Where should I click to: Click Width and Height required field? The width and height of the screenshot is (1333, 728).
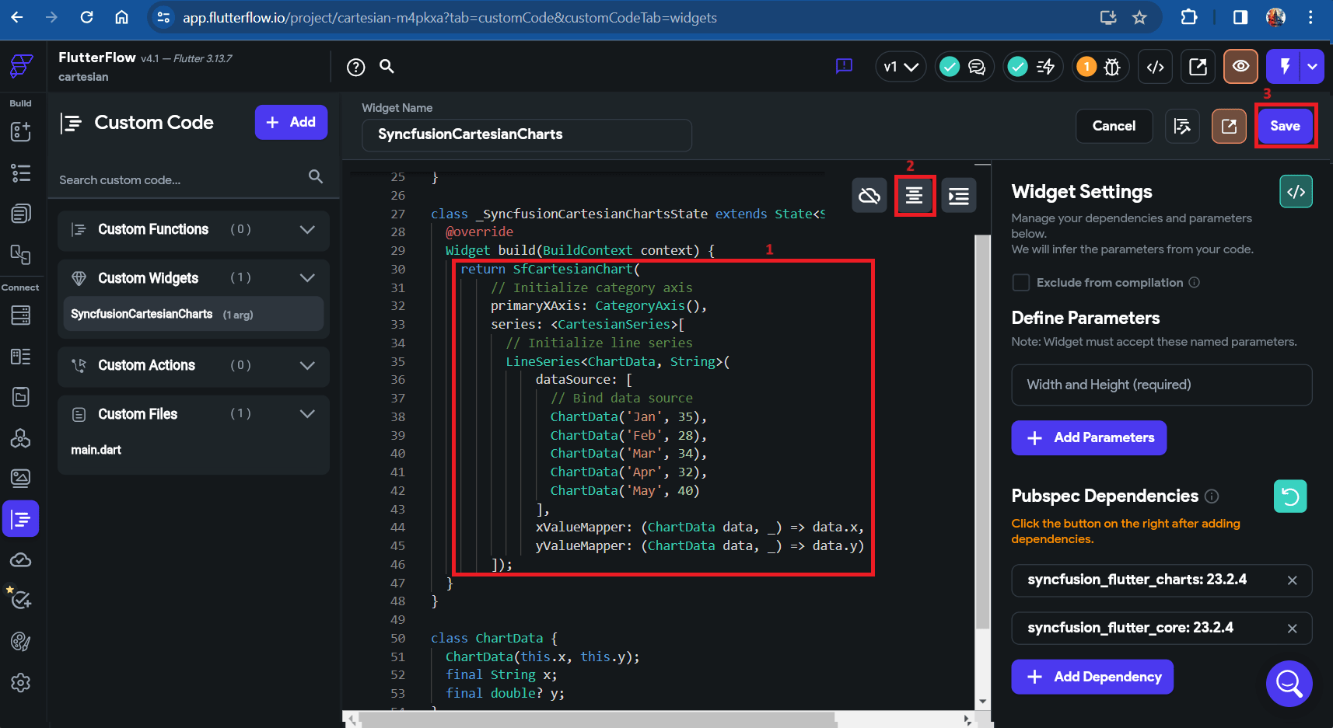1161,385
